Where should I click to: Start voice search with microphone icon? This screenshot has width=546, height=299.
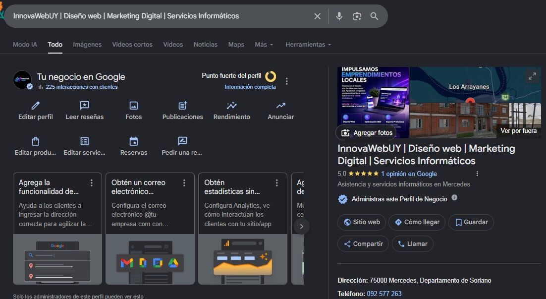tap(339, 16)
